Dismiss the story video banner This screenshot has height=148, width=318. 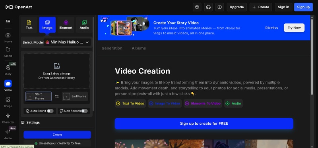coord(271,28)
